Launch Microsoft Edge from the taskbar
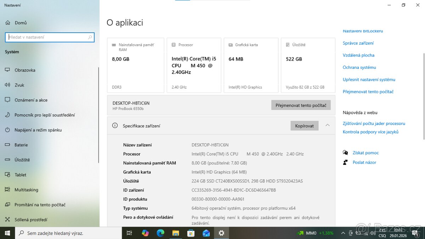The width and height of the screenshot is (425, 239). point(160,233)
